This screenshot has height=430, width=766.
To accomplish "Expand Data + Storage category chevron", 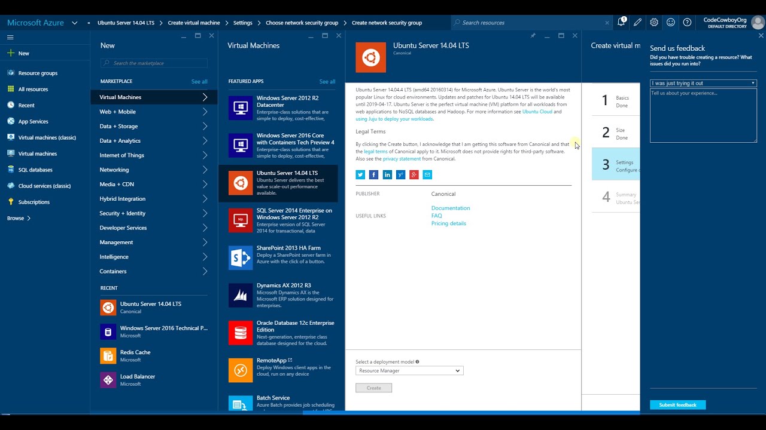I will [x=205, y=126].
